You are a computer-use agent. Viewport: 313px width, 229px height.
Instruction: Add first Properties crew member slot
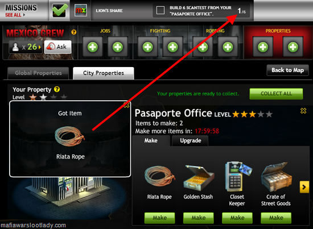tap(263, 47)
